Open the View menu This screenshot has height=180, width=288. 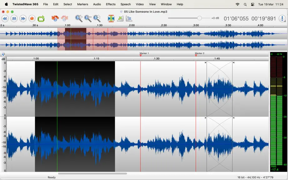tap(152, 4)
